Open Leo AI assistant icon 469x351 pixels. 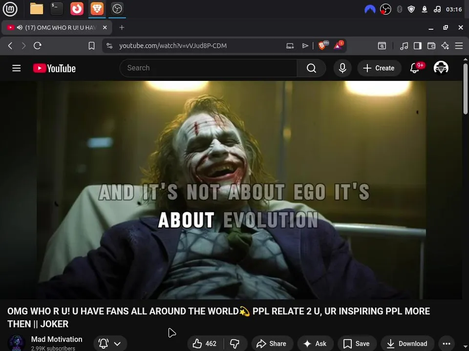click(445, 46)
